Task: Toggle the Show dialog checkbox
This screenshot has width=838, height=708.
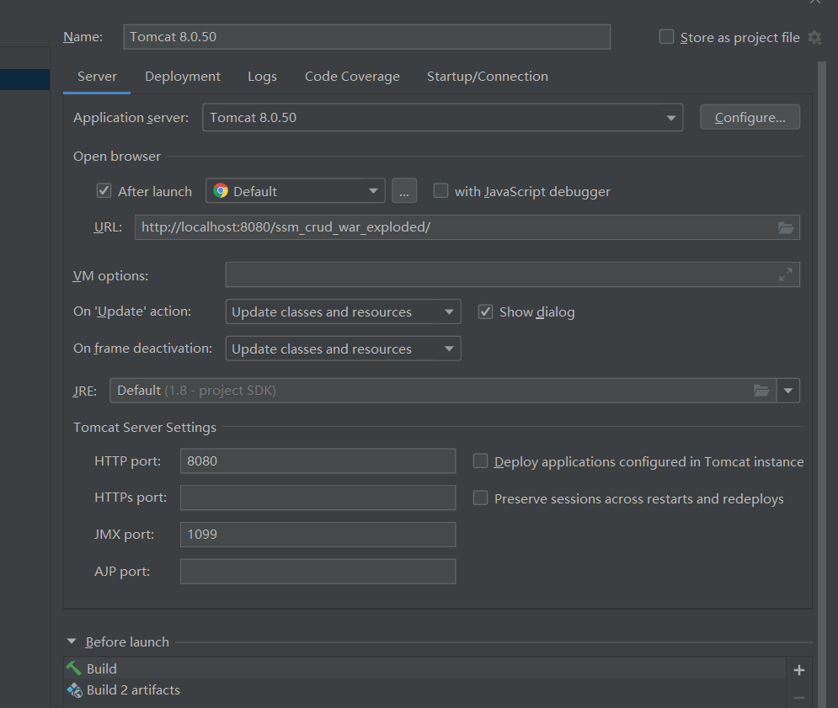Action: (485, 311)
